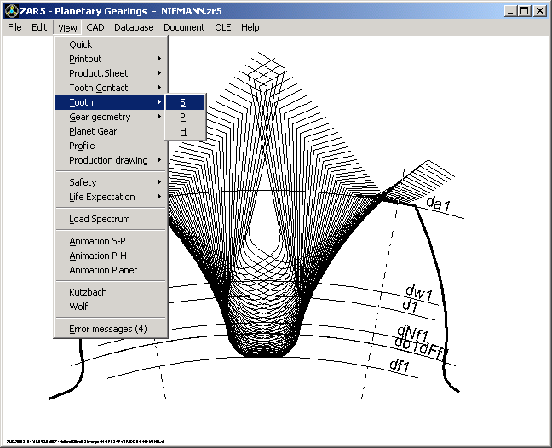This screenshot has width=552, height=448.
Task: Open the Database menu
Action: pyautogui.click(x=134, y=27)
